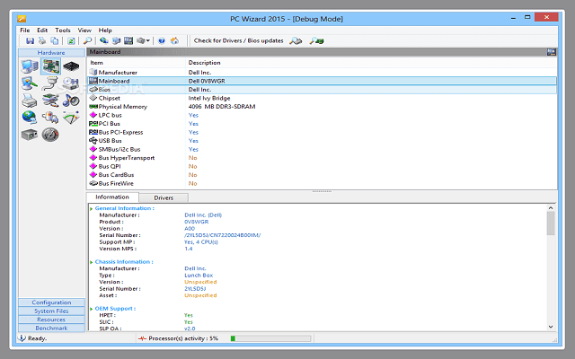Screen dimensions: 575x359
Task: Open the Tools menu
Action: pos(62,30)
